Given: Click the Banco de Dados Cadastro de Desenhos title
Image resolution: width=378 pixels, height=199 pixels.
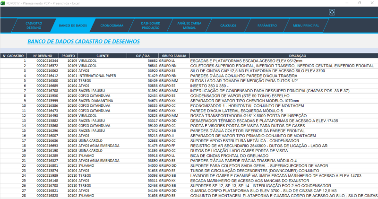Looking at the screenshot, I should [84, 42].
